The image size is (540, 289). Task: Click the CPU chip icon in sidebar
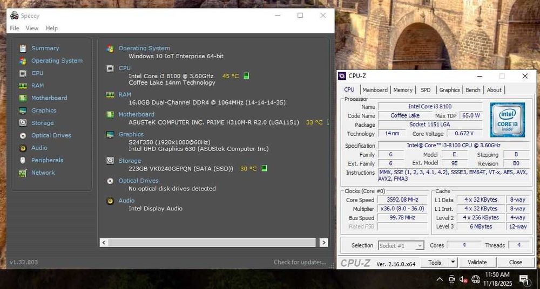pos(23,73)
